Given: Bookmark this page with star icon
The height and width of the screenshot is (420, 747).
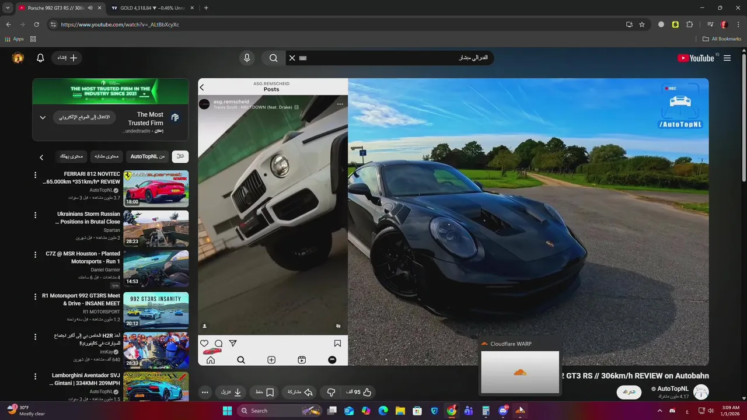Looking at the screenshot, I should (642, 24).
